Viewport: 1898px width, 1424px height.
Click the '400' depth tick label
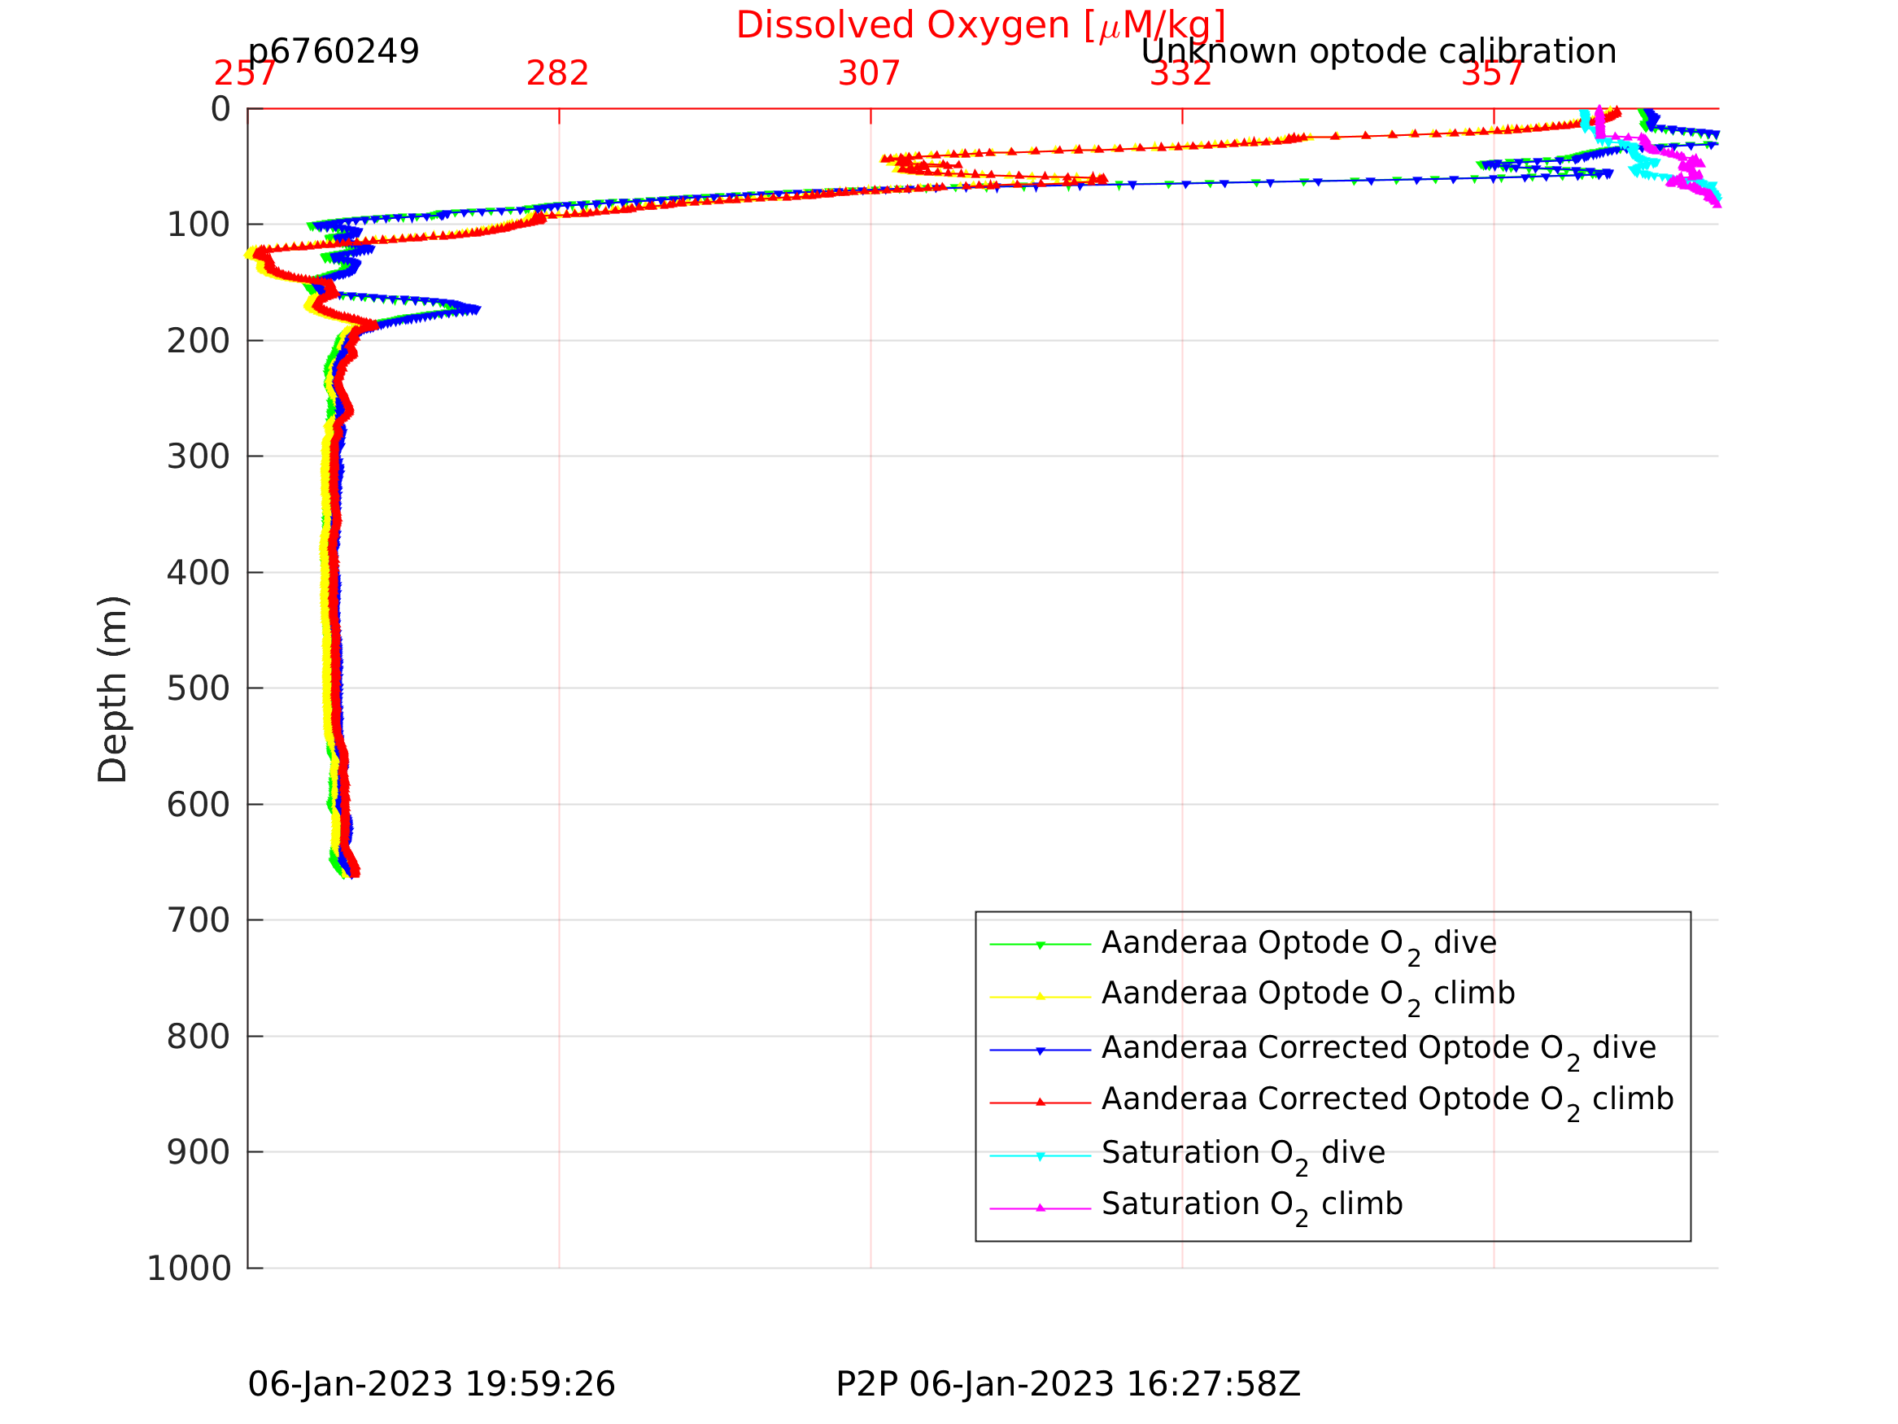point(199,573)
